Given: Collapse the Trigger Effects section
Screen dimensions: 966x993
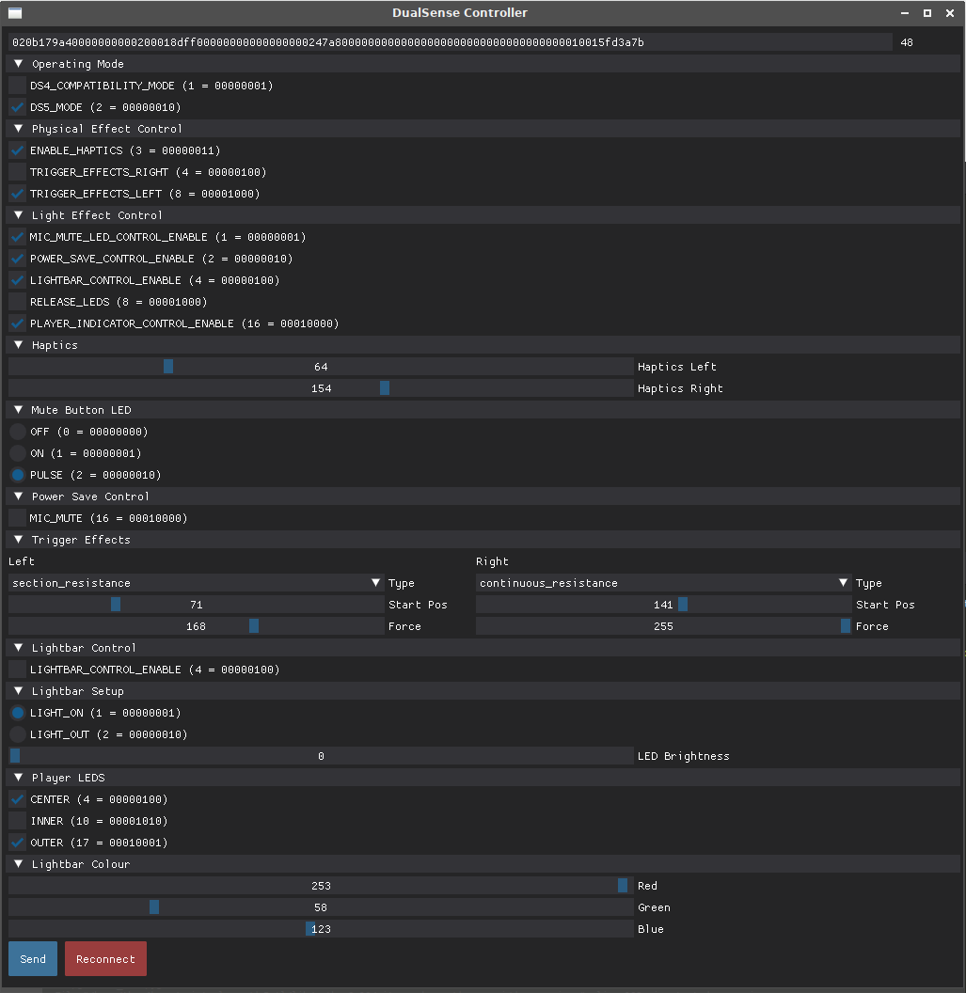Looking at the screenshot, I should pos(17,539).
